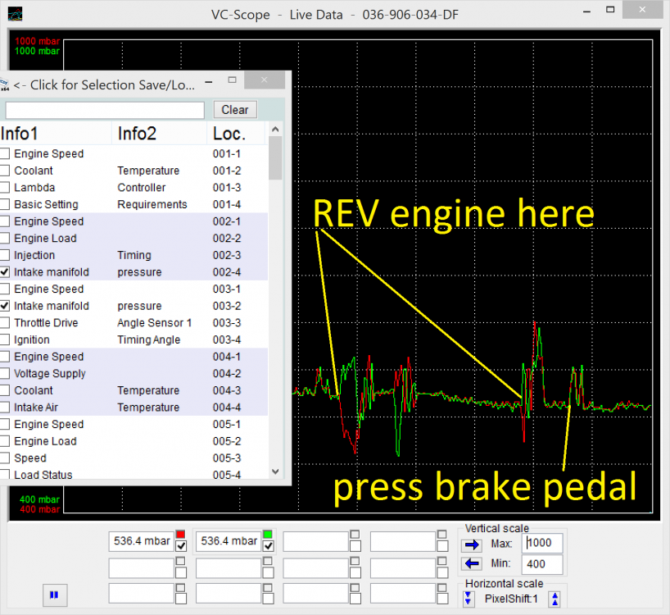Click the VC-Scope app icon in title bar
Image resolution: width=670 pixels, height=615 pixels.
point(16,14)
